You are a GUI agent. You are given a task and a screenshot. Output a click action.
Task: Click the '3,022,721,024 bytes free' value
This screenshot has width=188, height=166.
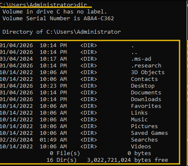click(128, 160)
